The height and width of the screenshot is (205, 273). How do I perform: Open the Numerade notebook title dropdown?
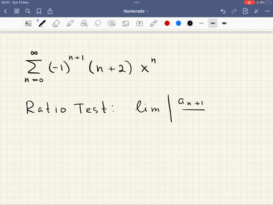[136, 11]
